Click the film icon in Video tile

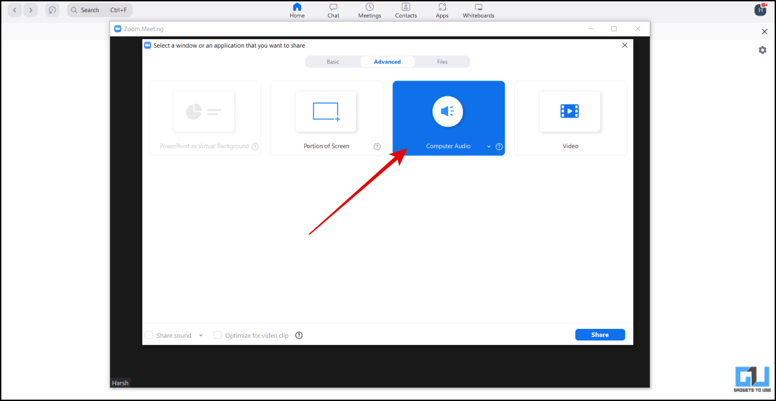570,111
